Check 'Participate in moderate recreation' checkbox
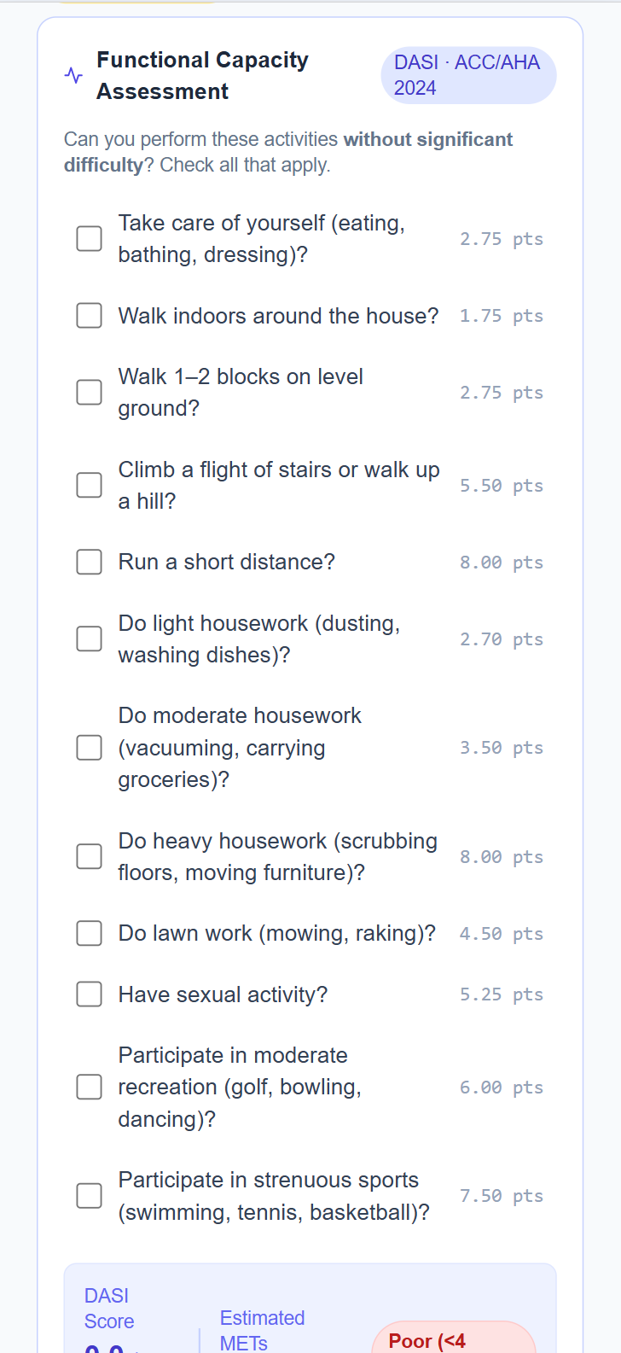The width and height of the screenshot is (621, 1353). (x=90, y=1087)
